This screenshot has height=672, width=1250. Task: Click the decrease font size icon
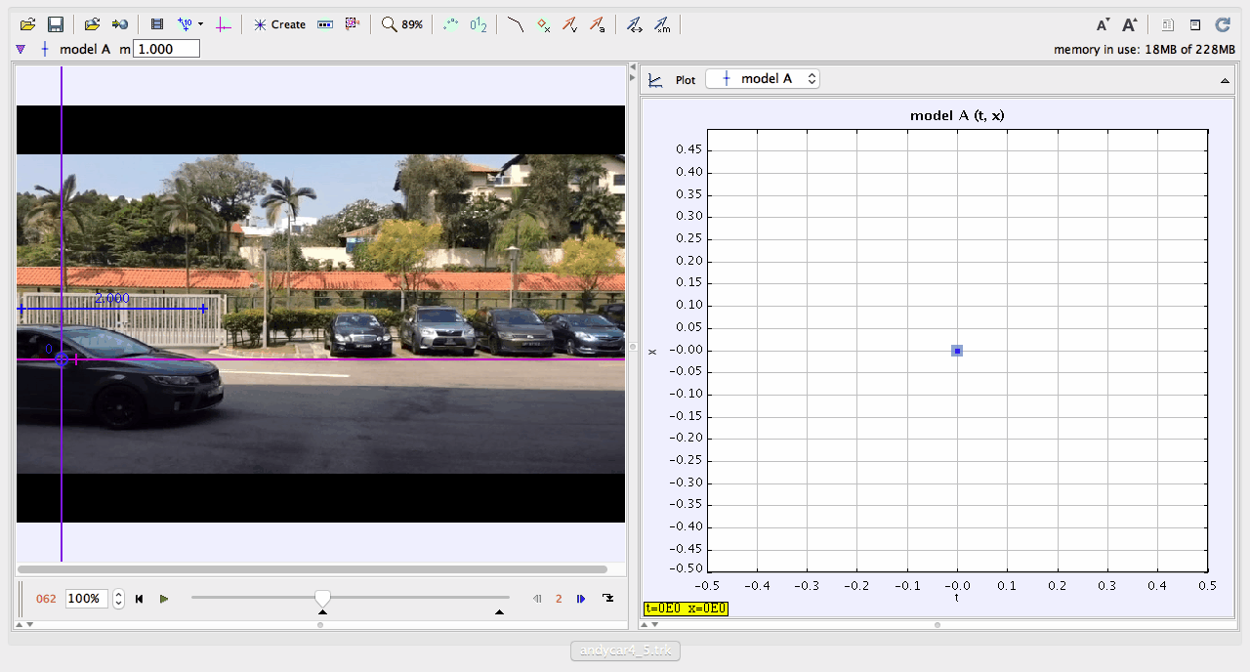(x=1103, y=25)
